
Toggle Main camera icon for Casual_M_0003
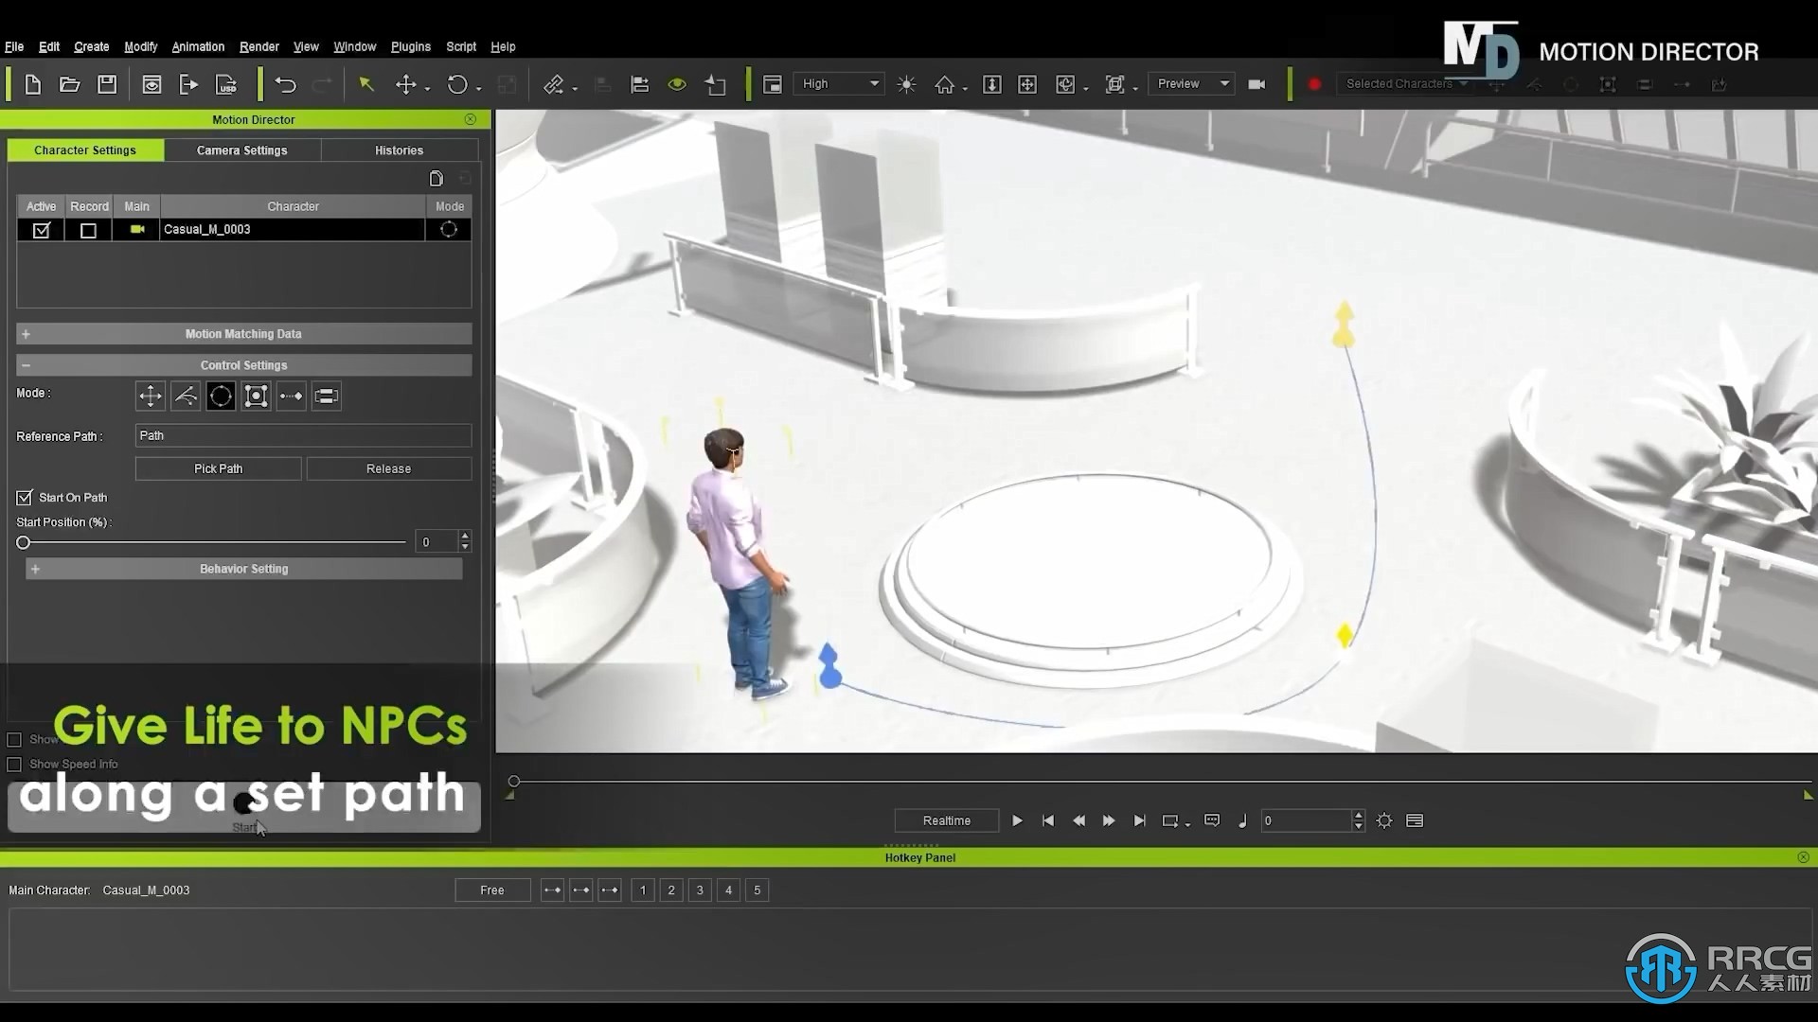pos(137,229)
